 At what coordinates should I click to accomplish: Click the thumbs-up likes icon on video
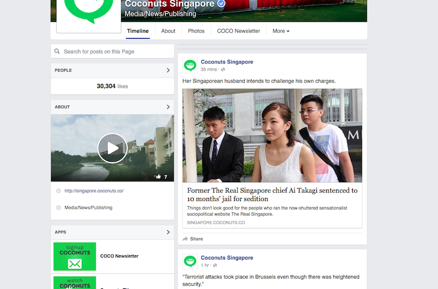click(158, 176)
